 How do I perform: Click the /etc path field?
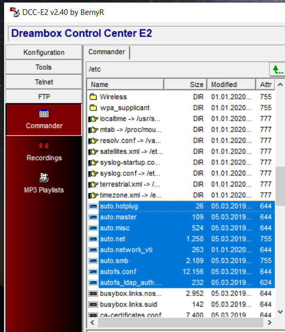pyautogui.click(x=177, y=69)
